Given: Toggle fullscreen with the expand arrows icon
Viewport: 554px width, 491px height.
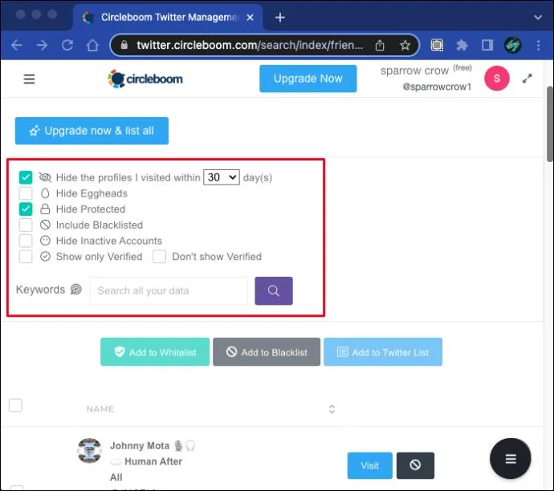Looking at the screenshot, I should (528, 79).
